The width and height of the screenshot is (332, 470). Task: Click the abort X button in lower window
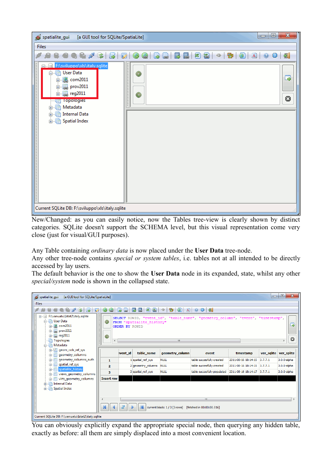point(292,339)
